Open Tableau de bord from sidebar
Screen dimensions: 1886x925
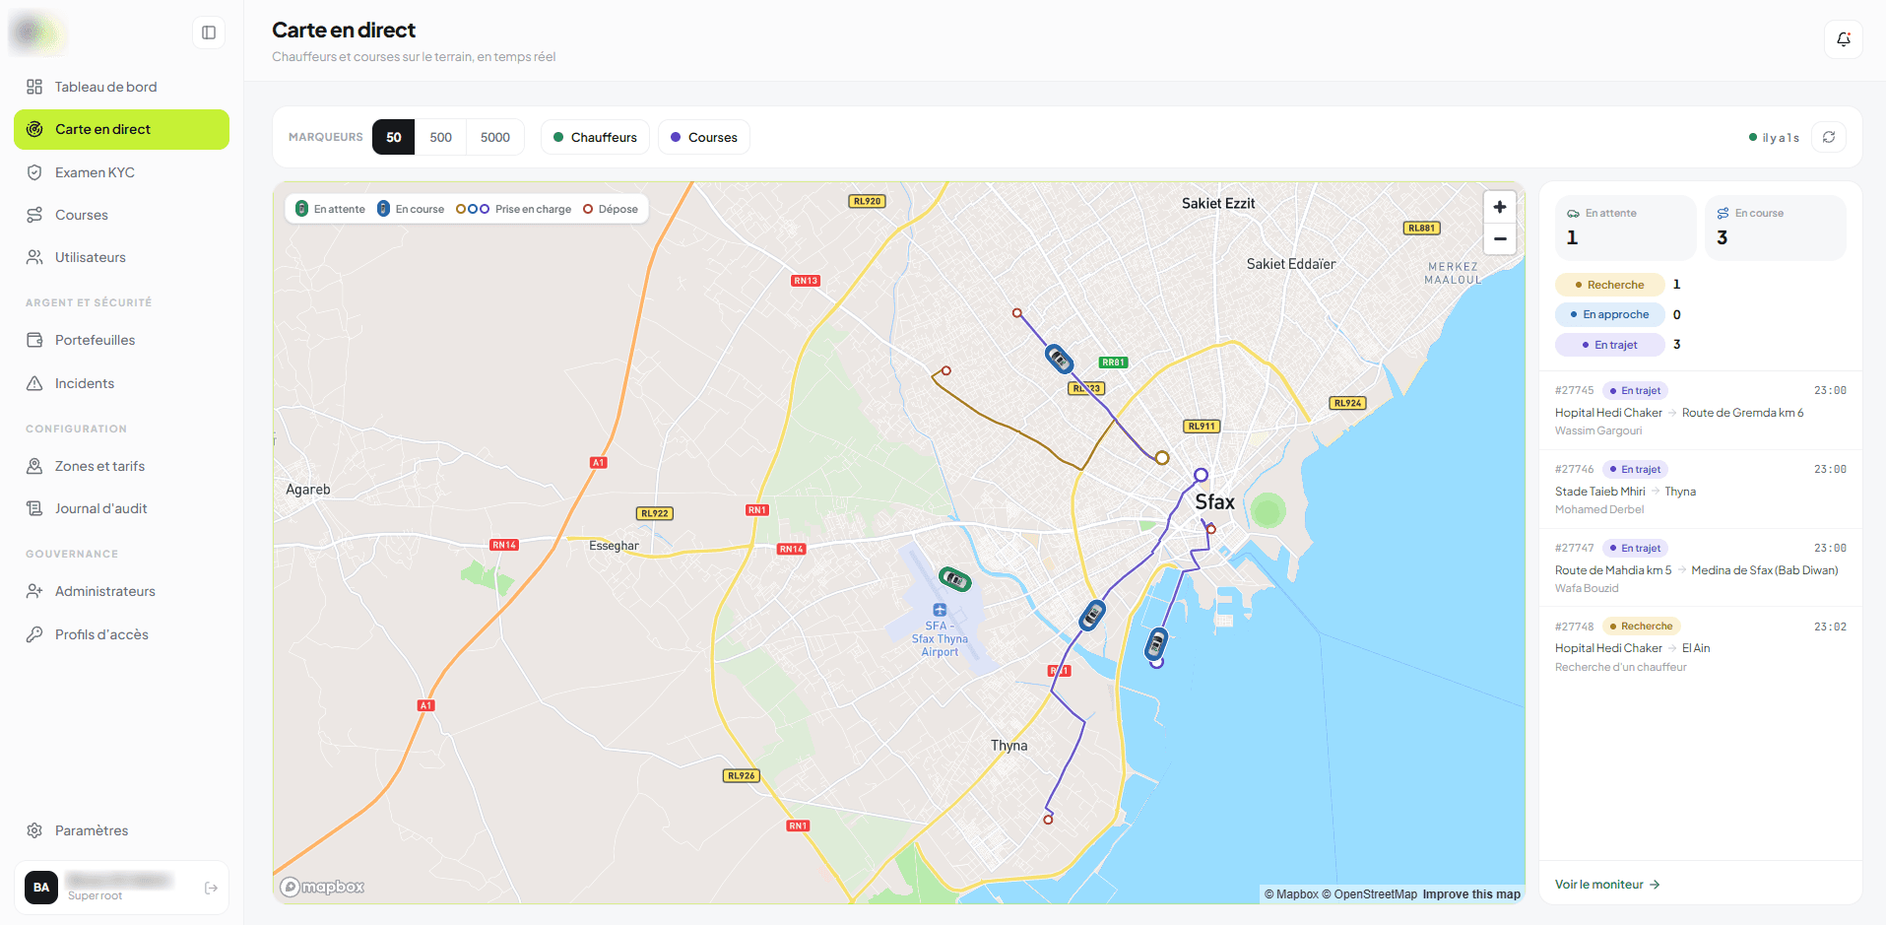point(121,87)
